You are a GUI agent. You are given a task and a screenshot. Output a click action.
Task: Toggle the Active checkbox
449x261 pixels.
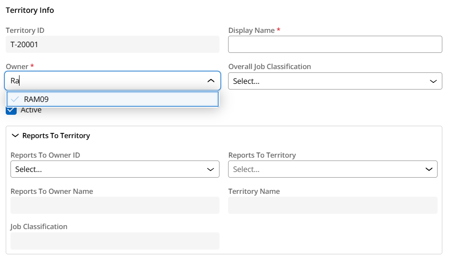[x=11, y=110]
